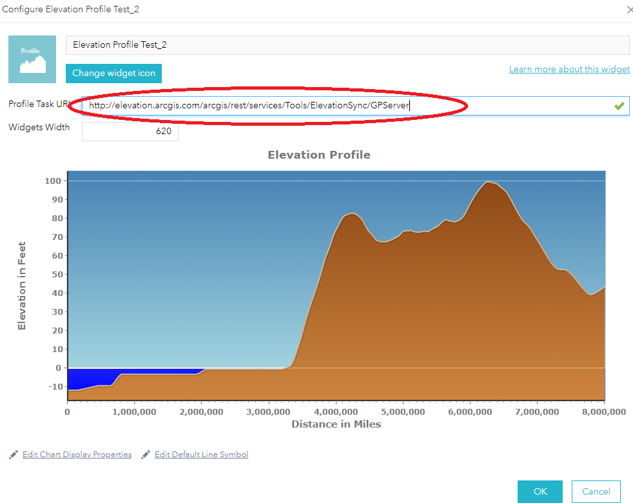Select the Widgets Width value field

click(130, 131)
